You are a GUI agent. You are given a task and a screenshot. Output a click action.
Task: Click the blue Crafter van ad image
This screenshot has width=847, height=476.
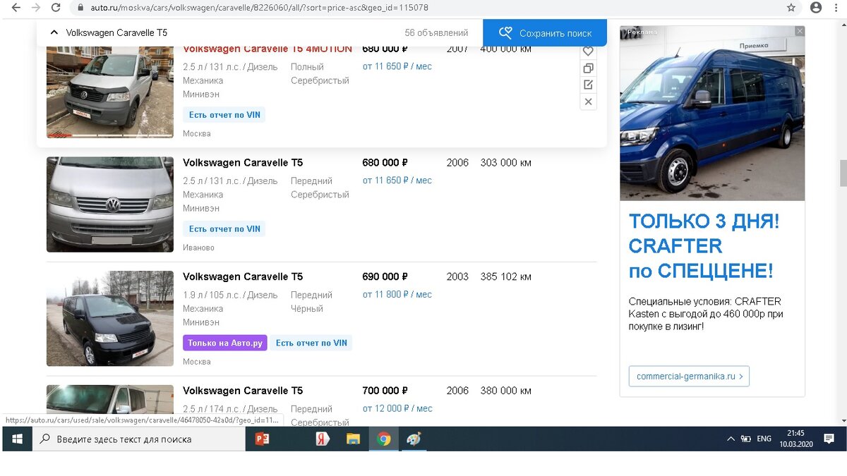712,114
